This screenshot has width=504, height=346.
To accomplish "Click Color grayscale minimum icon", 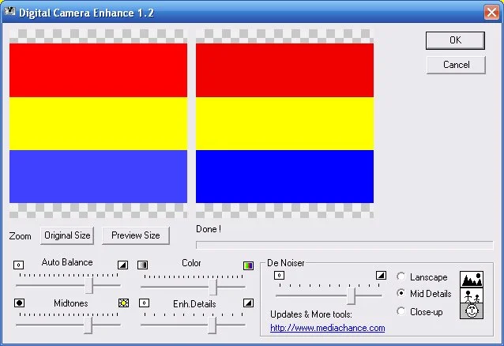I will click(x=142, y=265).
